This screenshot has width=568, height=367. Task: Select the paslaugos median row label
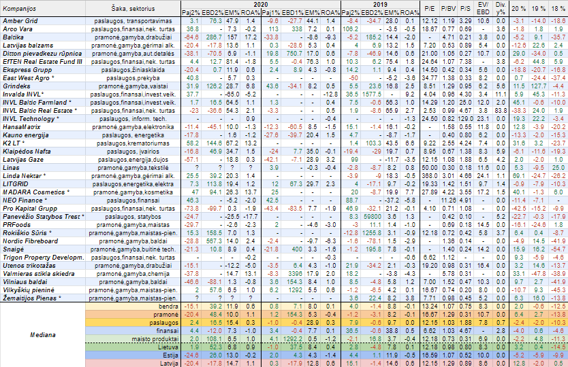point(164,323)
